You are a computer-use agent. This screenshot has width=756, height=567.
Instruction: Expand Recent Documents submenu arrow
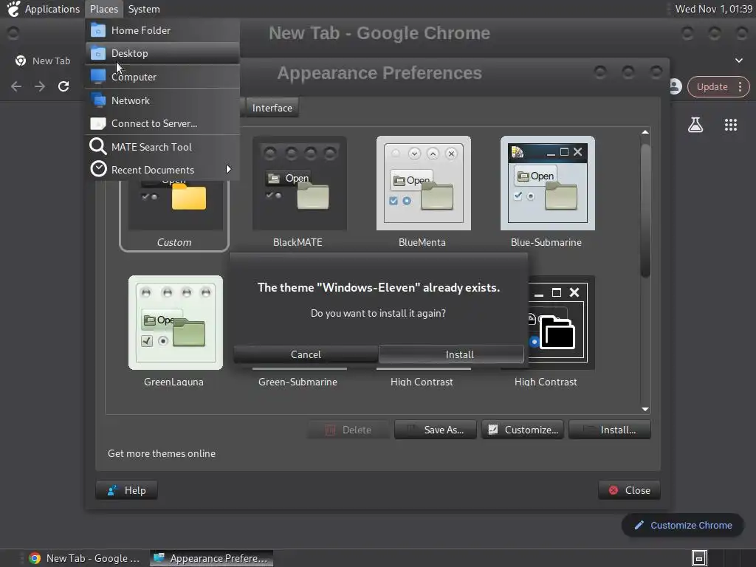click(x=229, y=169)
